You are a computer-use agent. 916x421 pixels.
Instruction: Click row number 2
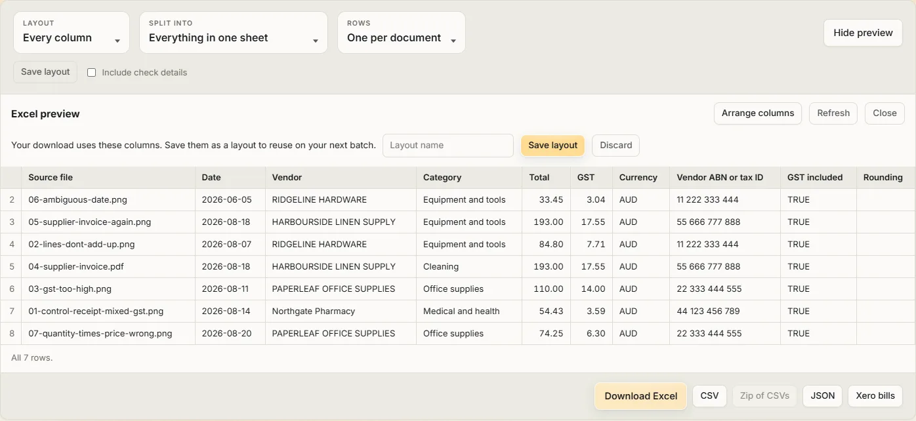12,200
